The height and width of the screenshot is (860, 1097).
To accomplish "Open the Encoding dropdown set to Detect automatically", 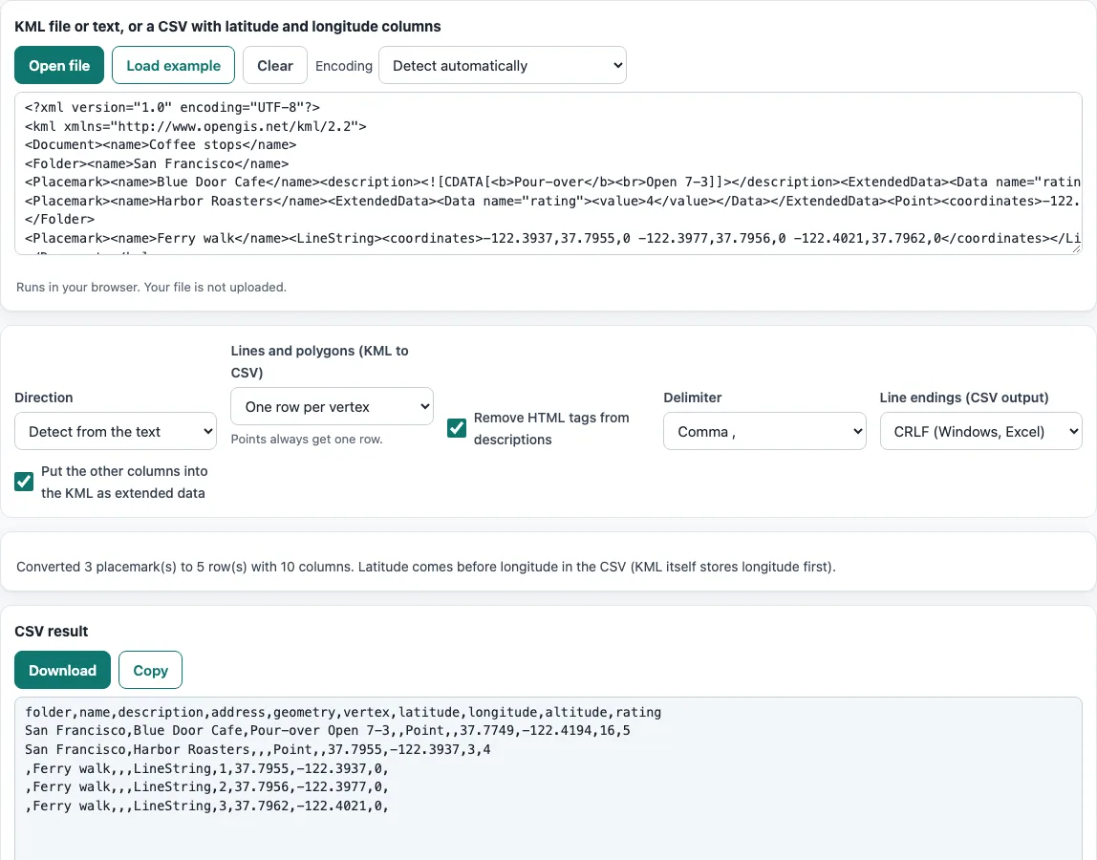I will point(503,65).
